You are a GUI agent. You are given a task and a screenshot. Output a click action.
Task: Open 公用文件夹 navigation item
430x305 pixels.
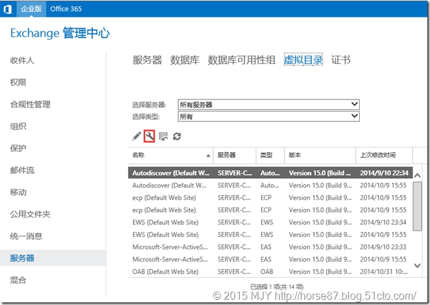coord(30,214)
